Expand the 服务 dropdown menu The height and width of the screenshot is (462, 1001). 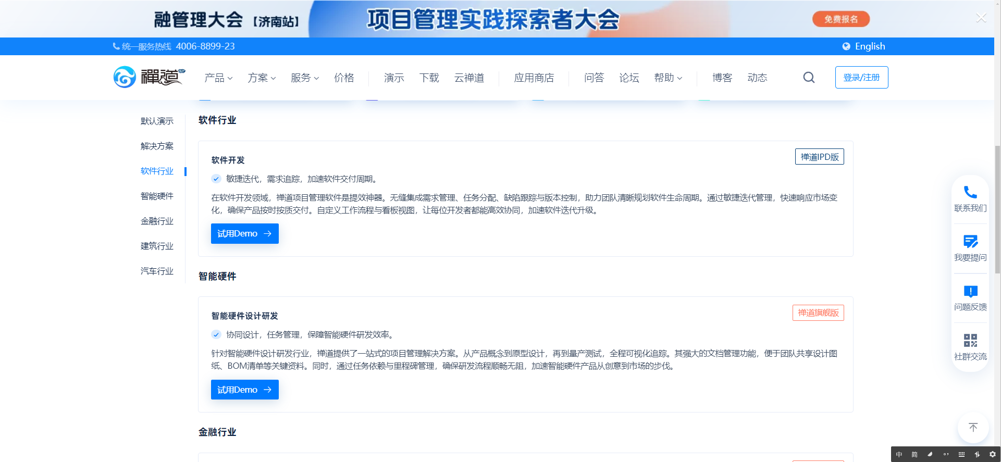305,78
